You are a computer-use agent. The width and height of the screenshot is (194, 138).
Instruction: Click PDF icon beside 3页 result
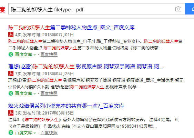(11, 113)
